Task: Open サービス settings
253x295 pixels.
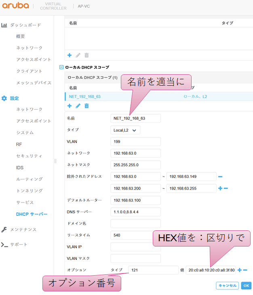Action: click(25, 202)
